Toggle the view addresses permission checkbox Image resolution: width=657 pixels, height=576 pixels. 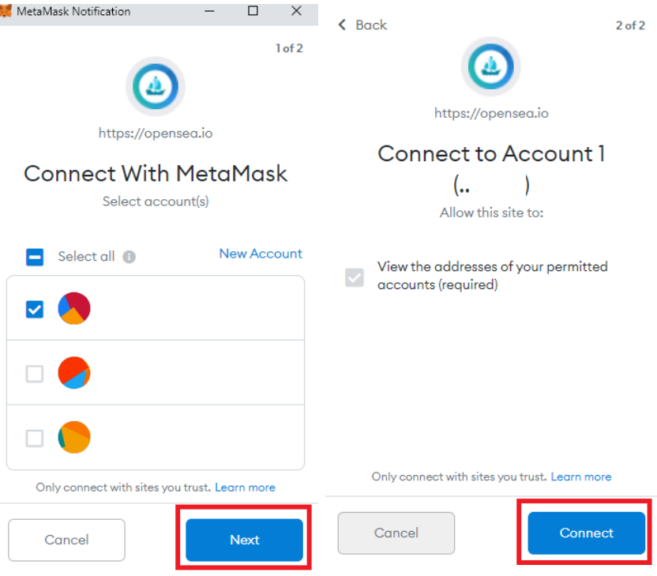coord(355,277)
